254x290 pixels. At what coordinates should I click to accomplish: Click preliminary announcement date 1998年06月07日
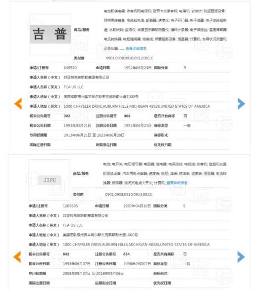point(77,264)
